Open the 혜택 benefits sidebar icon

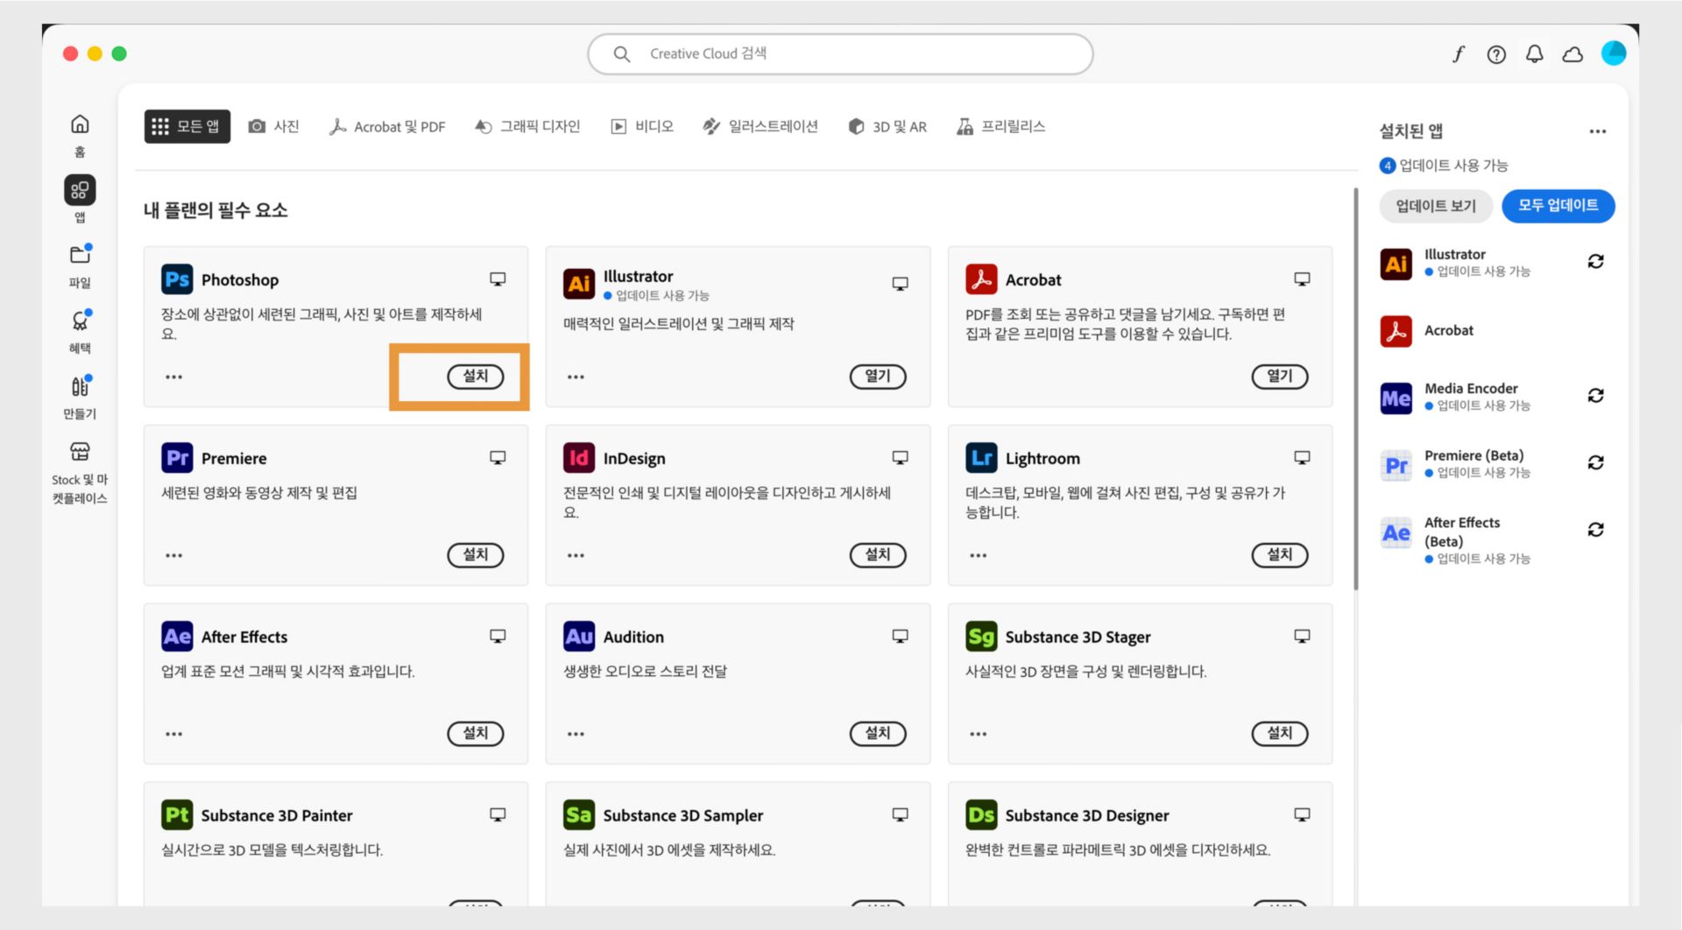point(80,321)
